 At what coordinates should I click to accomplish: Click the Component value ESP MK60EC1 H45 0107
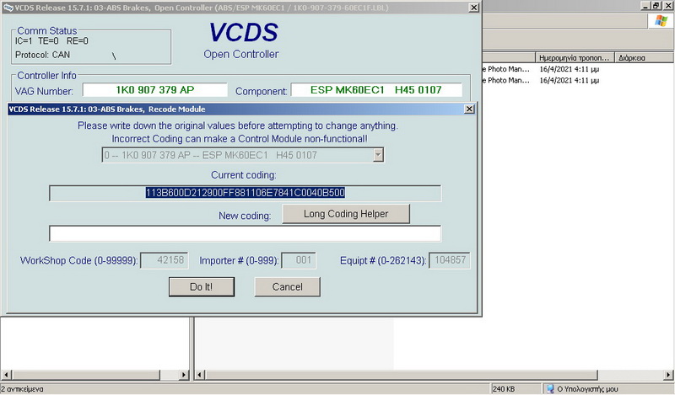[376, 90]
